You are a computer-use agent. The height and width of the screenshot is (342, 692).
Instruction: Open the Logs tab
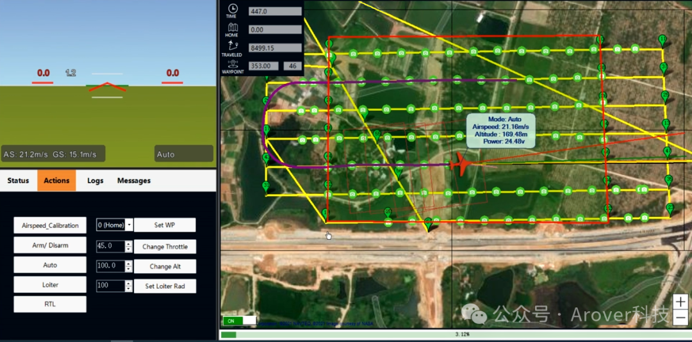95,181
